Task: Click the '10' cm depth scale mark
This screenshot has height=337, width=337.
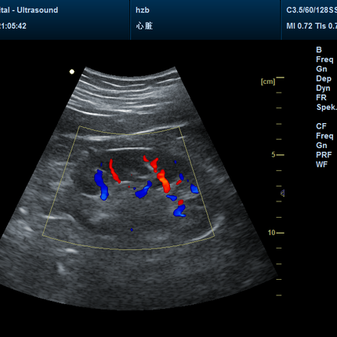Action: pyautogui.click(x=271, y=233)
